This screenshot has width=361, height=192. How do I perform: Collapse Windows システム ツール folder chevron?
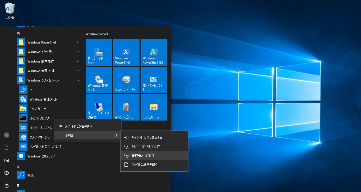pyautogui.click(x=78, y=80)
